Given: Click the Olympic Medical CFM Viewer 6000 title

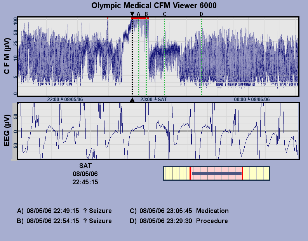Looking at the screenshot, I should click(x=154, y=5).
